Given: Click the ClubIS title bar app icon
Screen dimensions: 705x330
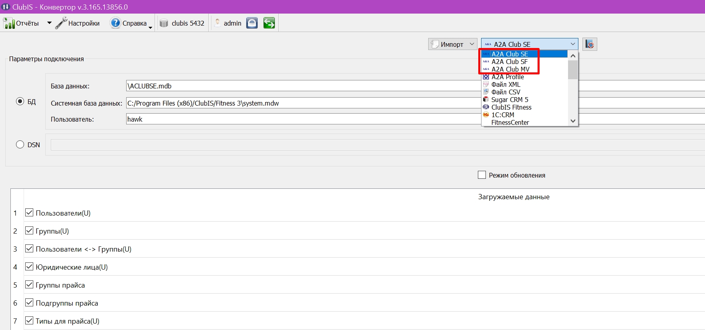Looking at the screenshot, I should (x=6, y=7).
